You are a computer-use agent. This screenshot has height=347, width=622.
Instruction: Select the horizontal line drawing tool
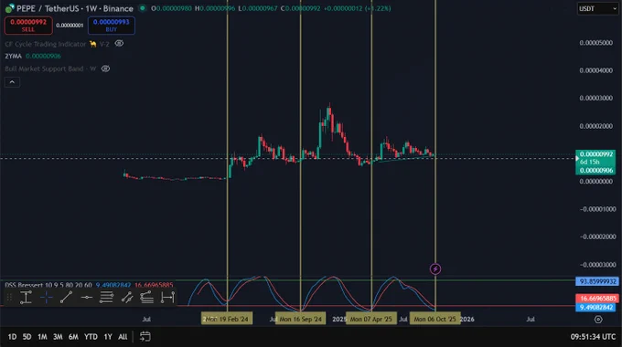[87, 297]
